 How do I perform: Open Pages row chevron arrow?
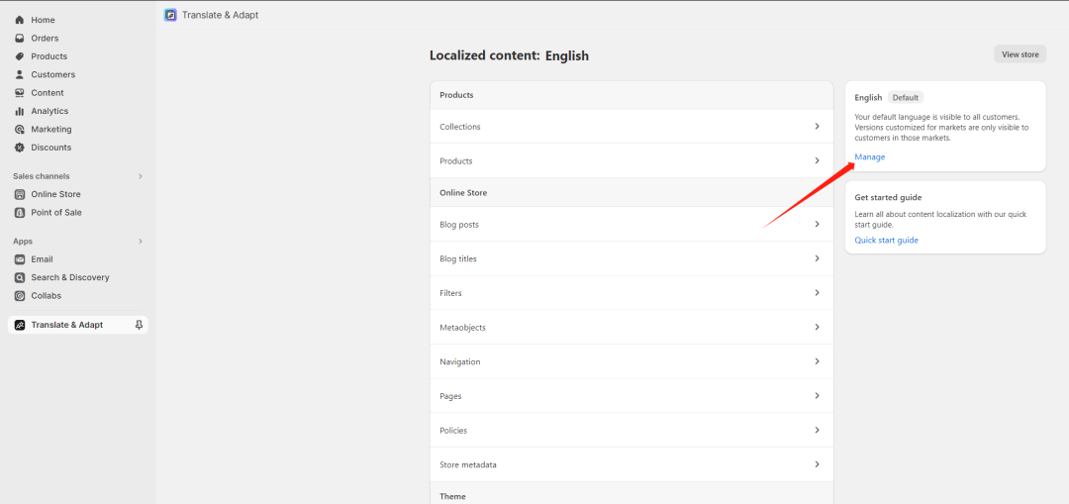[817, 395]
